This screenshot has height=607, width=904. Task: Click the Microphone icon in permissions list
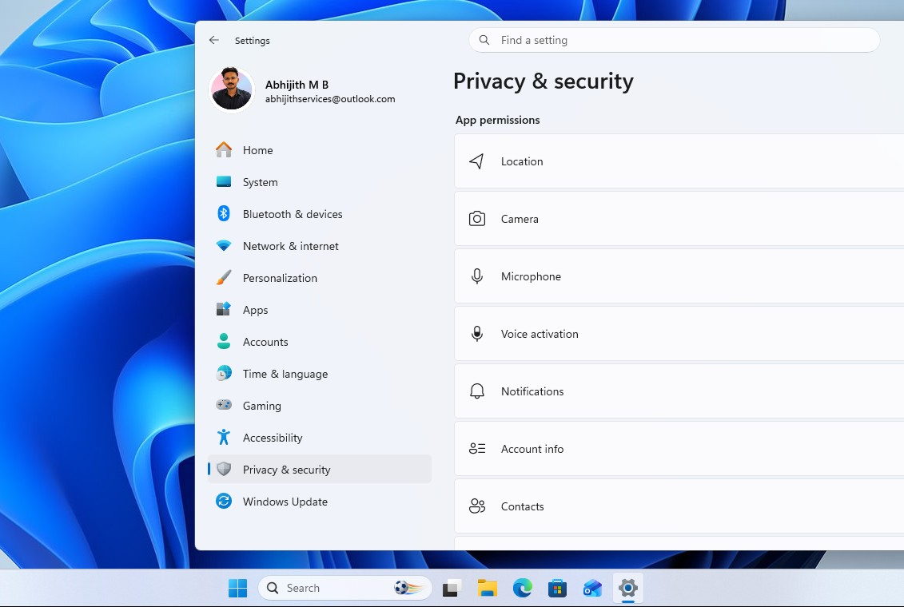(x=477, y=276)
